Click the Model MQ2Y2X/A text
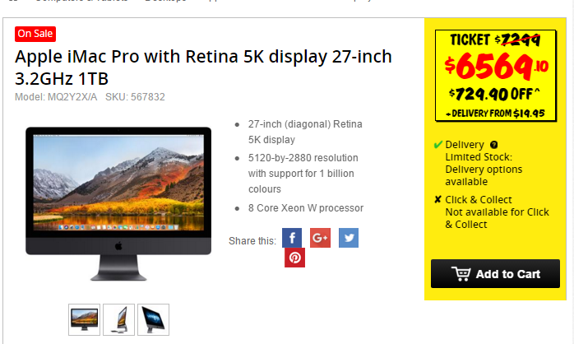Viewport: 574px width, 344px height. (x=56, y=97)
